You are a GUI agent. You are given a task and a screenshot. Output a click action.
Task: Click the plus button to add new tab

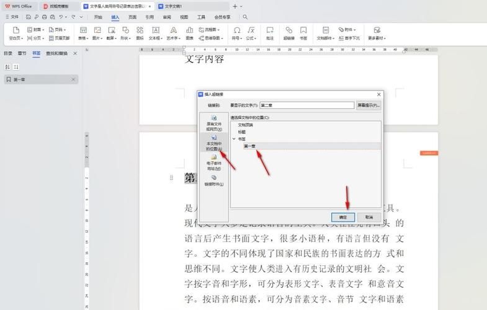(235, 6)
